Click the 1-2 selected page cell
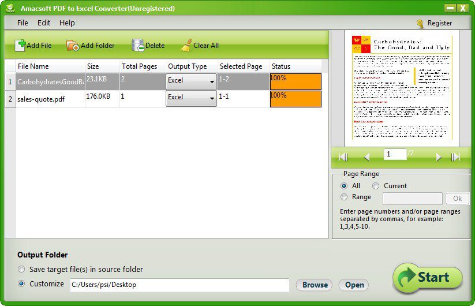This screenshot has width=475, height=306. tap(244, 81)
